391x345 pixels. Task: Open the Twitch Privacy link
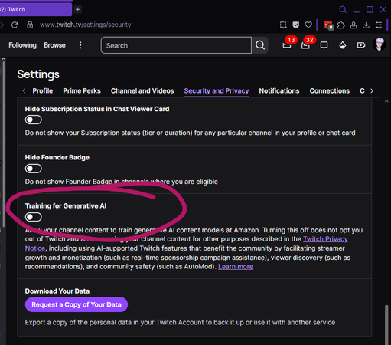click(325, 239)
